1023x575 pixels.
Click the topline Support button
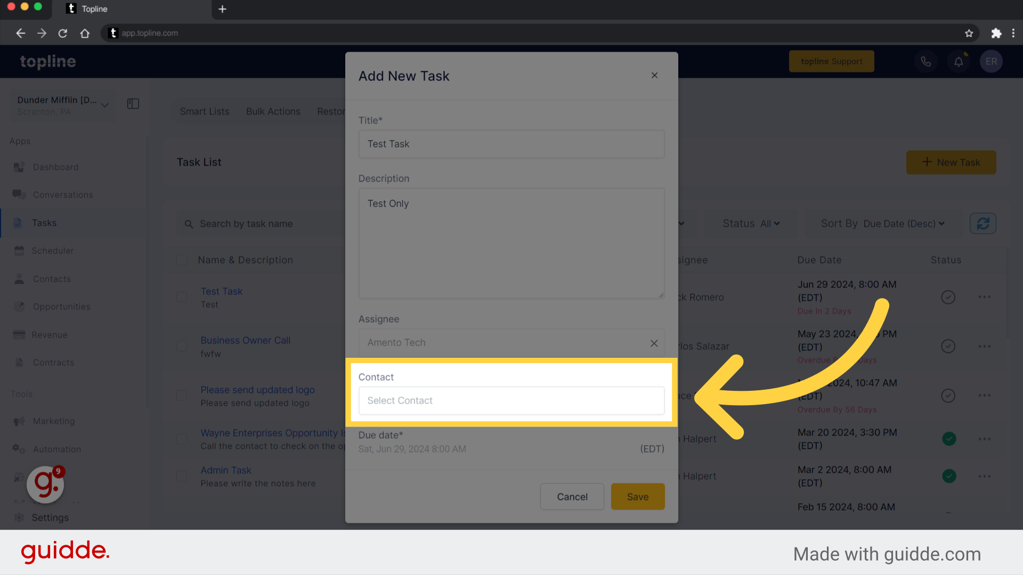coord(831,61)
